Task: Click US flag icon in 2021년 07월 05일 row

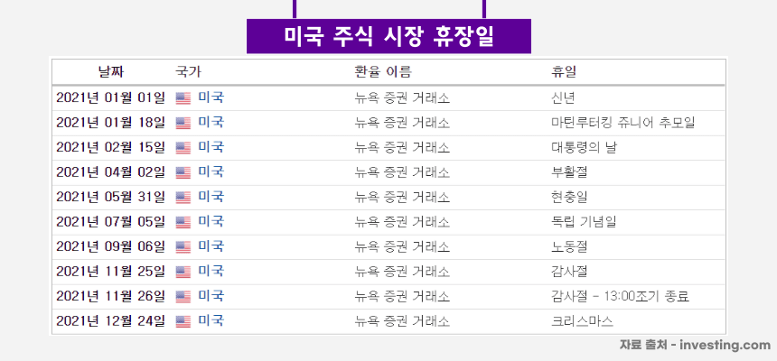Action: (183, 222)
